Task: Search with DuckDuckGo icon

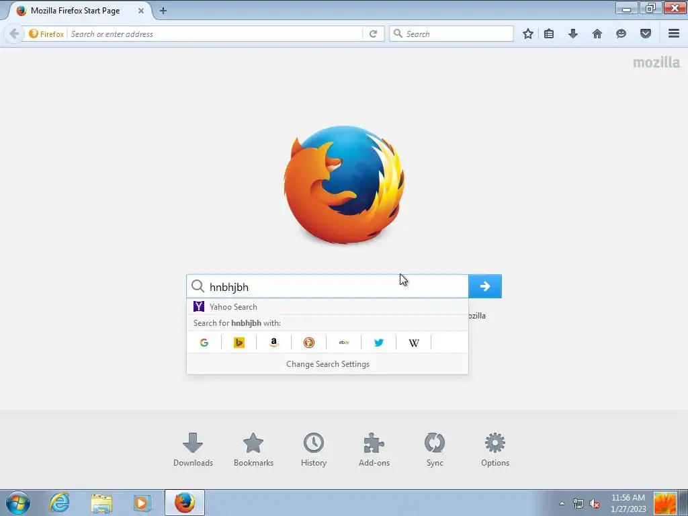Action: click(309, 343)
